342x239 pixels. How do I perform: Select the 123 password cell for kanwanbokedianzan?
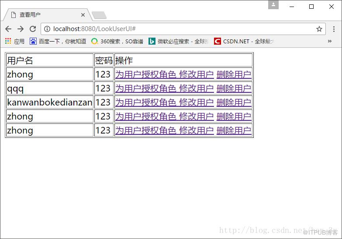pos(104,102)
